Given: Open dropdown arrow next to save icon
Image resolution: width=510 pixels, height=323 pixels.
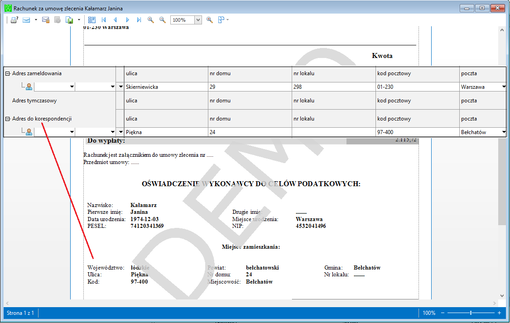Looking at the screenshot, I should tap(79, 20).
